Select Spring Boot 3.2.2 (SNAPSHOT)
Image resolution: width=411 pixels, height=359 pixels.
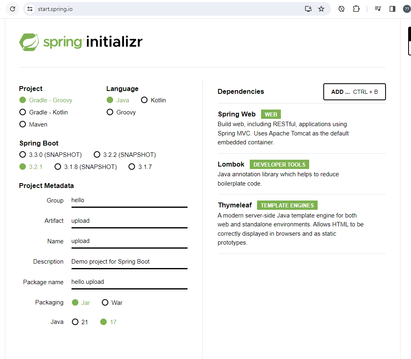point(125,155)
